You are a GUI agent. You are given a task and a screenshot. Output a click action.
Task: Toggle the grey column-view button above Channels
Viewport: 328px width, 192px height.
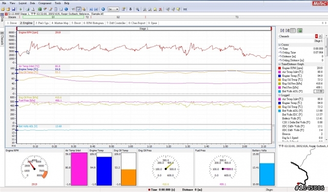(x=293, y=31)
